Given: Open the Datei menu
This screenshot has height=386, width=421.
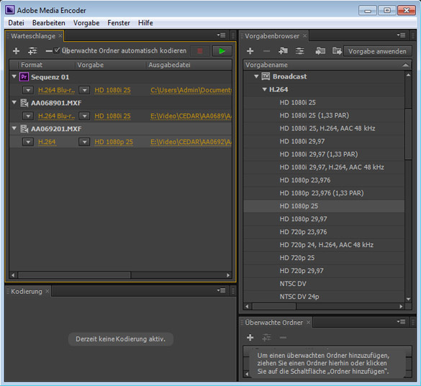Looking at the screenshot, I should 16,23.
